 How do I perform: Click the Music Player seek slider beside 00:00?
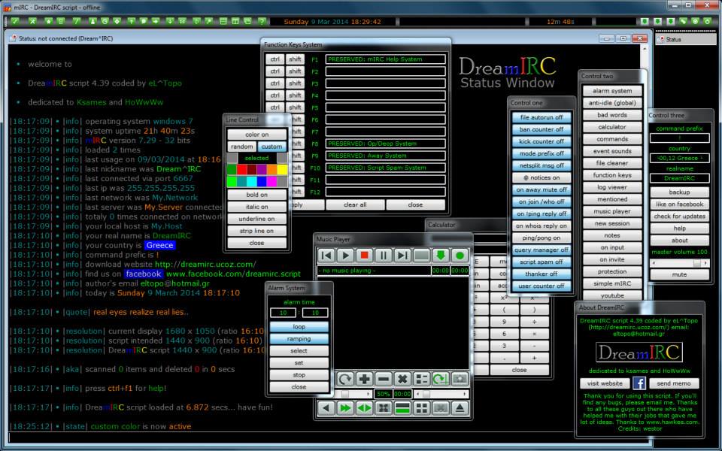click(441, 394)
